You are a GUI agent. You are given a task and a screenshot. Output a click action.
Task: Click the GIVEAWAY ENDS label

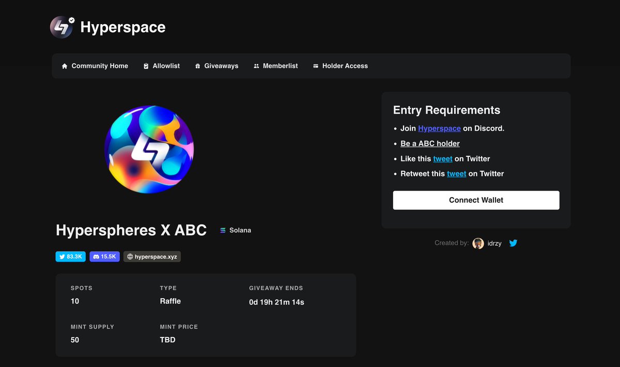276,288
